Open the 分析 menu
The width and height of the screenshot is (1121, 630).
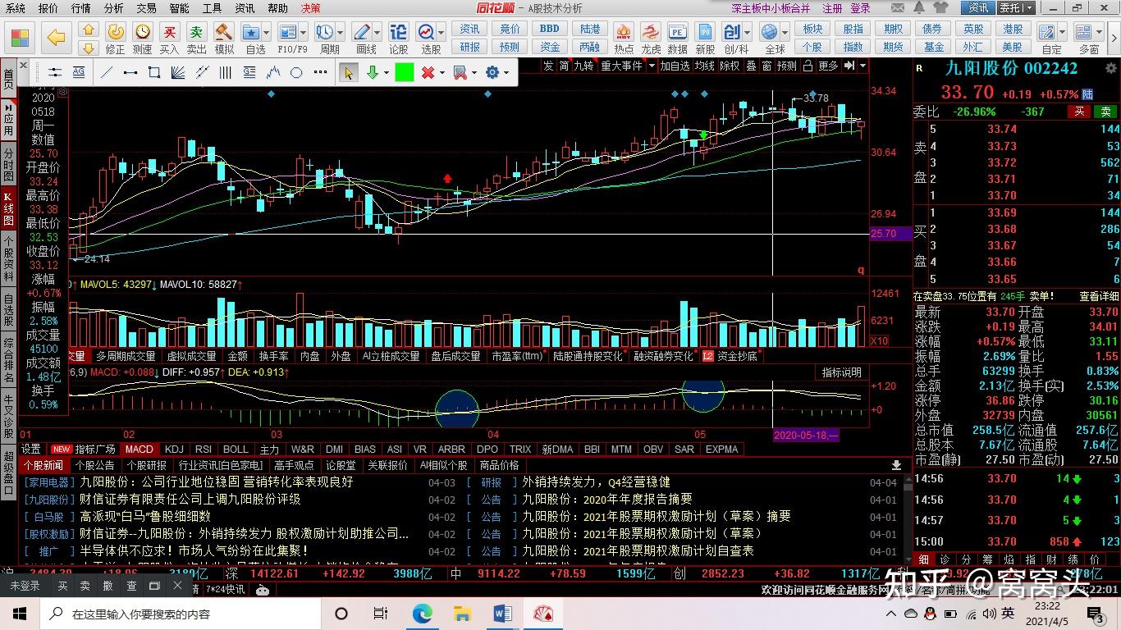click(113, 8)
